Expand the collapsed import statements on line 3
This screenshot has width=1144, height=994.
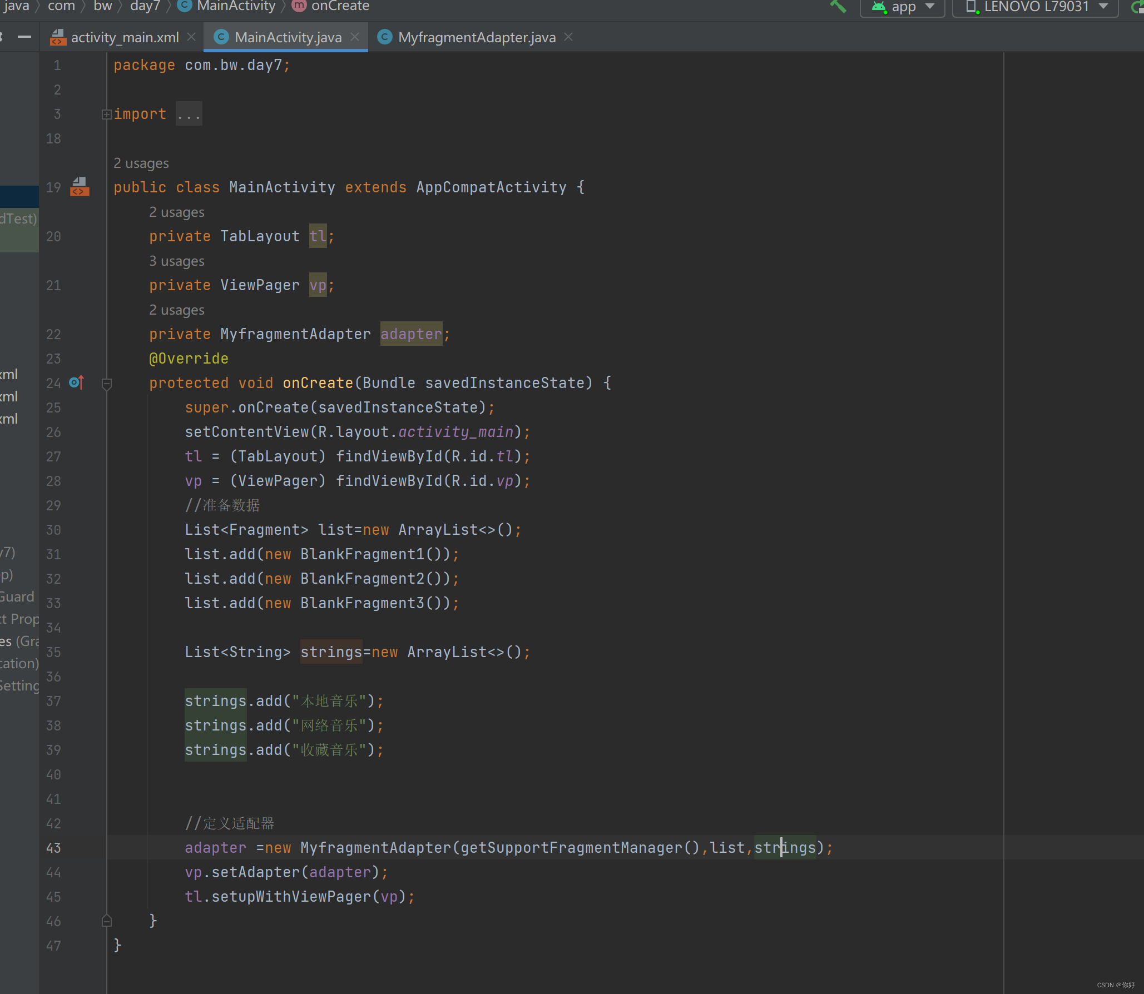point(106,114)
